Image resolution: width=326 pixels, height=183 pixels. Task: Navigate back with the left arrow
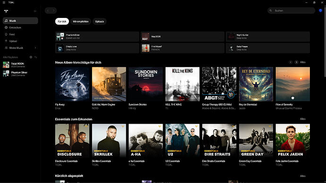tap(48, 10)
